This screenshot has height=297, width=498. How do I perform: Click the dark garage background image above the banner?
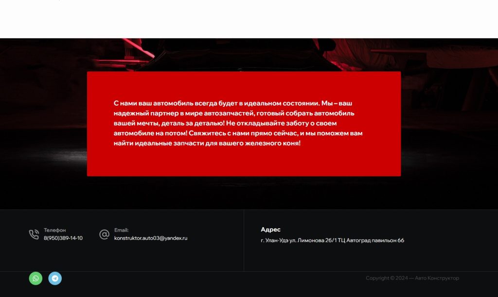click(243, 54)
